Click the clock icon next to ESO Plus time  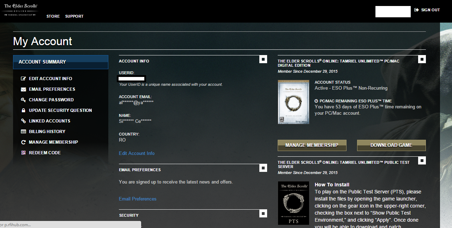pos(317,101)
